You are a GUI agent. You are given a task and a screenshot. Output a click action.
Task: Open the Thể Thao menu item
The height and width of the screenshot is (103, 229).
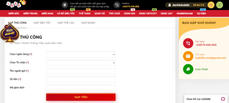pos(84,13)
